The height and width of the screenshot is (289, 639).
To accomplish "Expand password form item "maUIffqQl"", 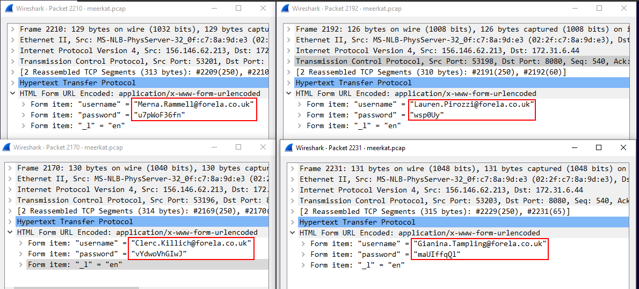I will [x=304, y=254].
